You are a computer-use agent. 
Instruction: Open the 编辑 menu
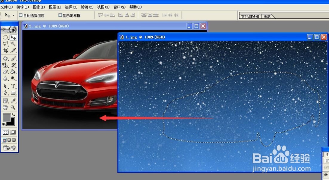(23, 7)
